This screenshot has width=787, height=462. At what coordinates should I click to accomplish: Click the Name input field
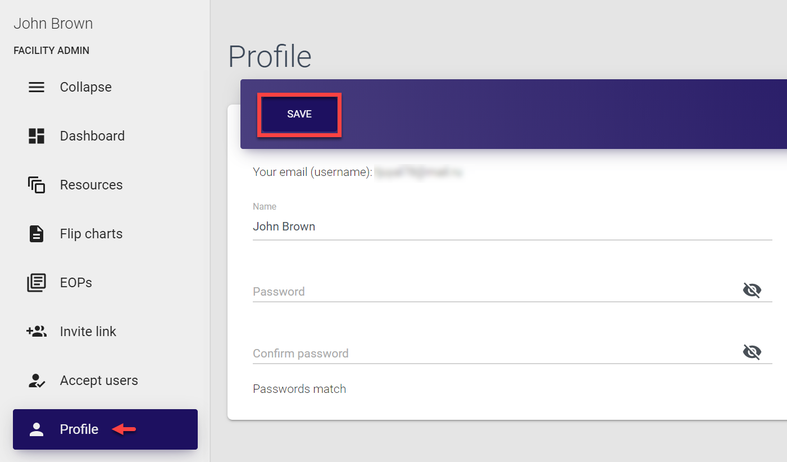tap(494, 227)
